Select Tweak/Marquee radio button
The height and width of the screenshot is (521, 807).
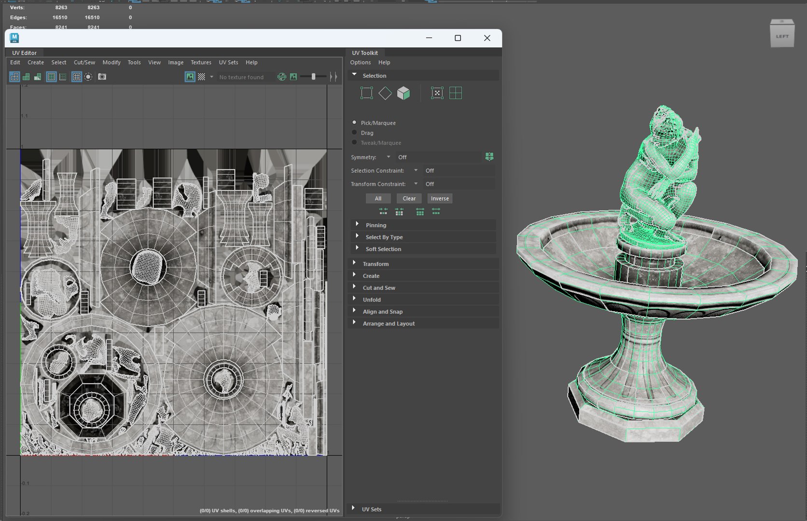354,142
